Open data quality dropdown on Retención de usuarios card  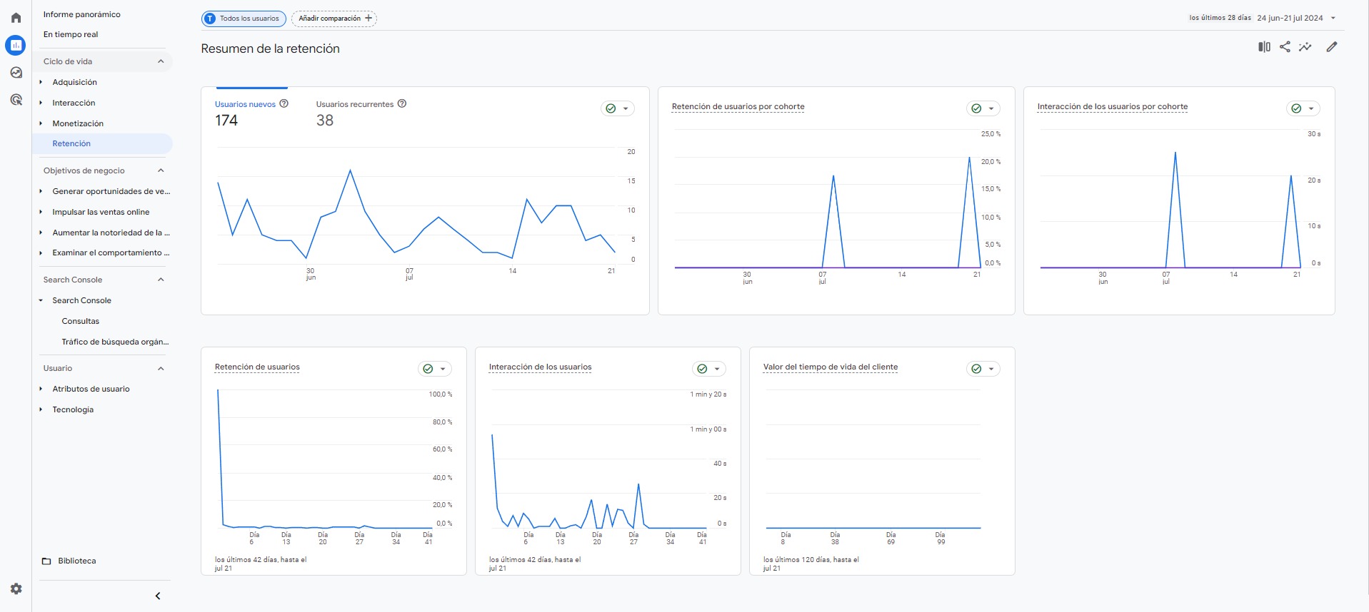point(434,369)
